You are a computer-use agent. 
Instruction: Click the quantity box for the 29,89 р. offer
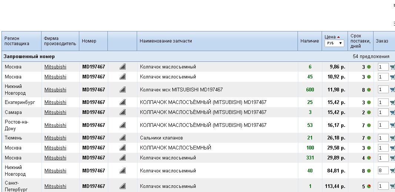pyautogui.click(x=383, y=158)
